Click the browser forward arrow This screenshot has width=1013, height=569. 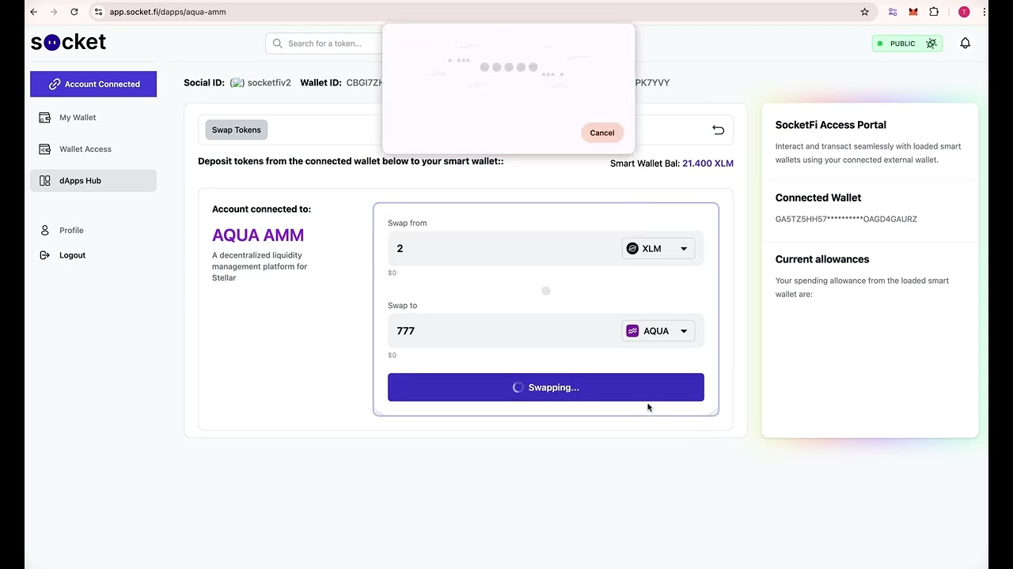coord(53,12)
